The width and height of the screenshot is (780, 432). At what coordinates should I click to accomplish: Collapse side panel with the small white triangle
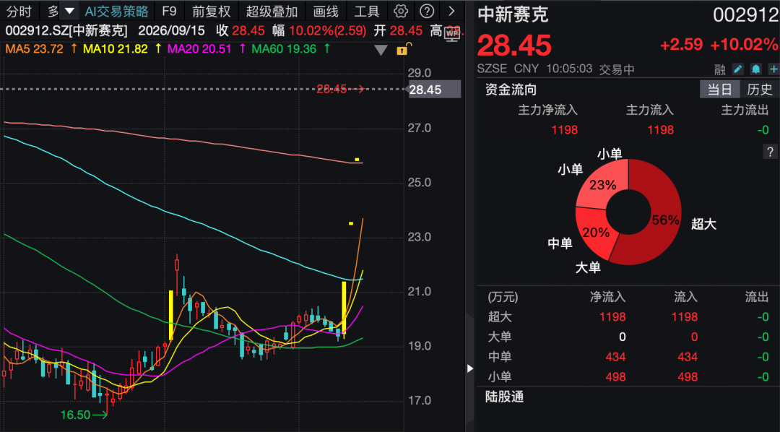pyautogui.click(x=469, y=368)
